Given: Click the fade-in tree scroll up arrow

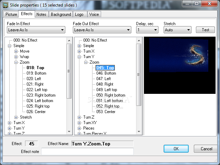Looking at the screenshot, I should click(69, 41).
